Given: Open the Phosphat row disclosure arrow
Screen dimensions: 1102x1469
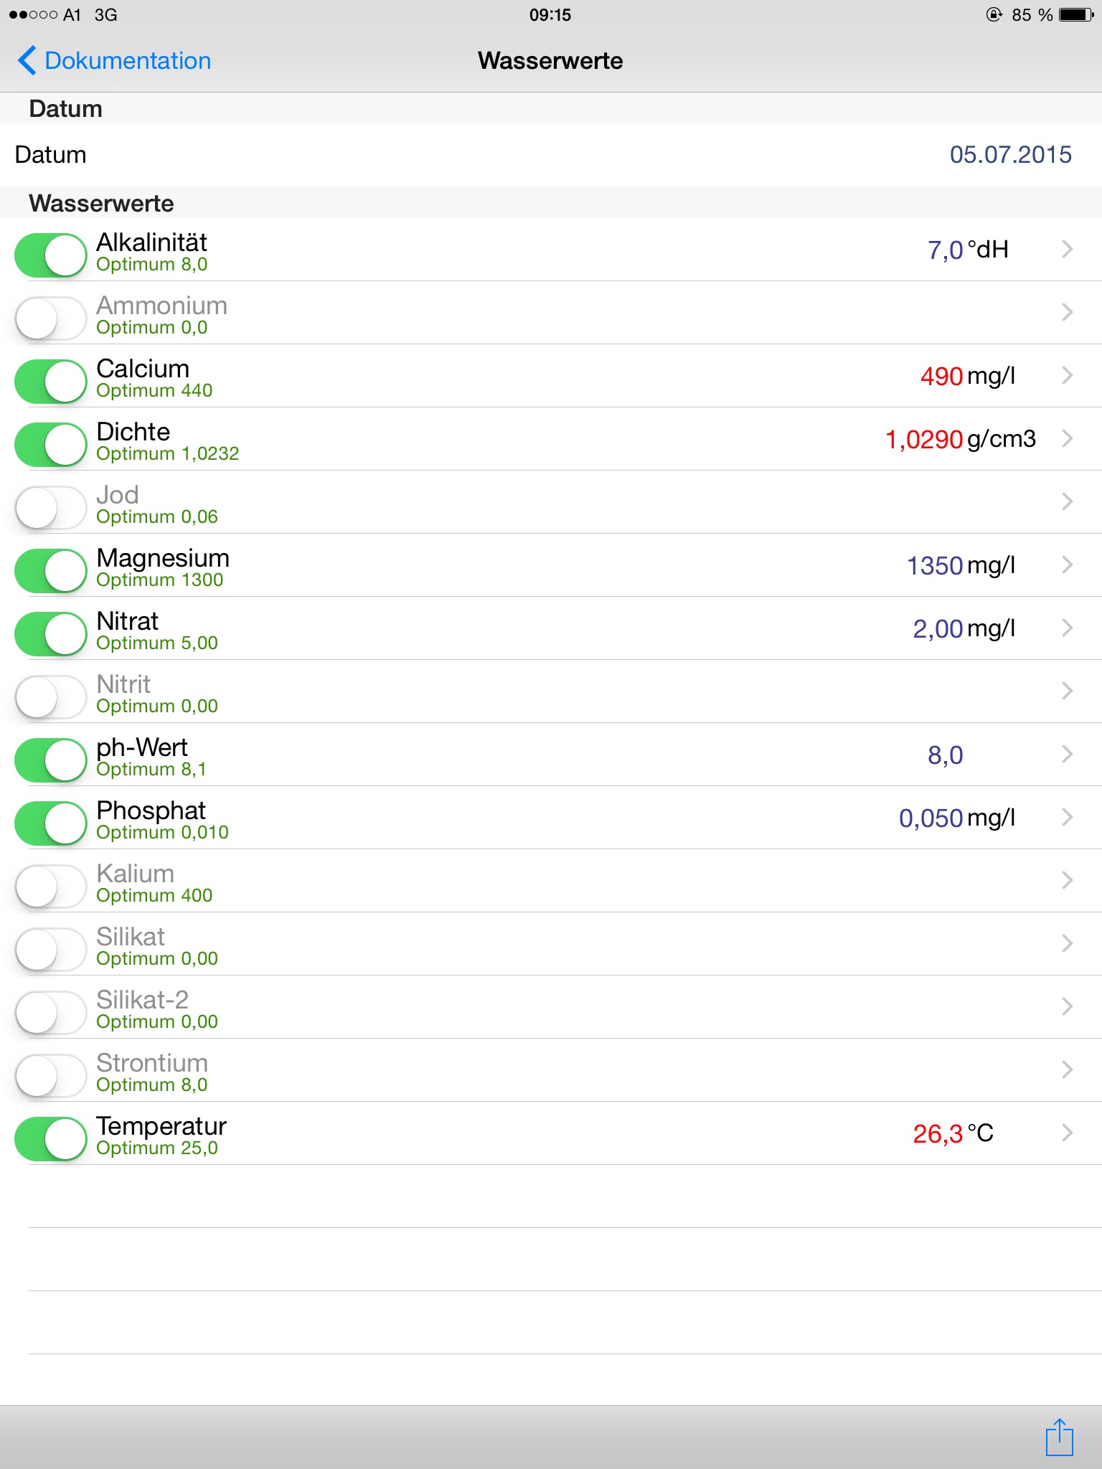Looking at the screenshot, I should pos(1067,817).
